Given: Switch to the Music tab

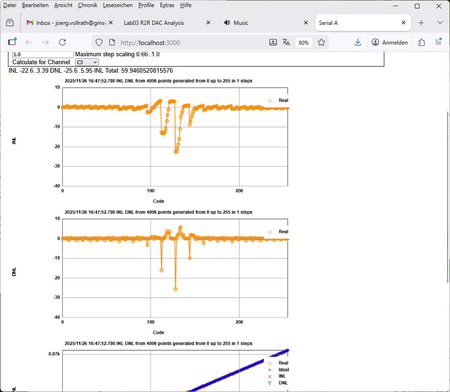Looking at the screenshot, I should [241, 23].
